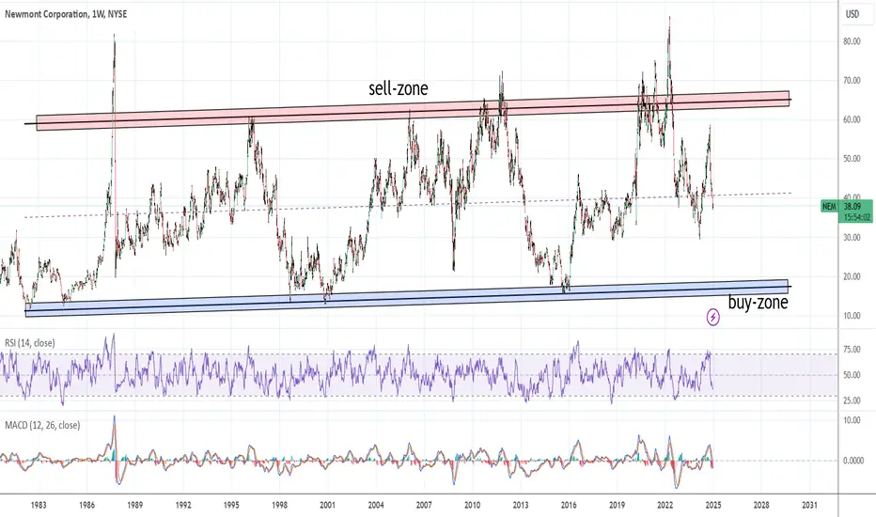The image size is (876, 517).
Task: Click the 1992 time axis label
Action: point(183,506)
